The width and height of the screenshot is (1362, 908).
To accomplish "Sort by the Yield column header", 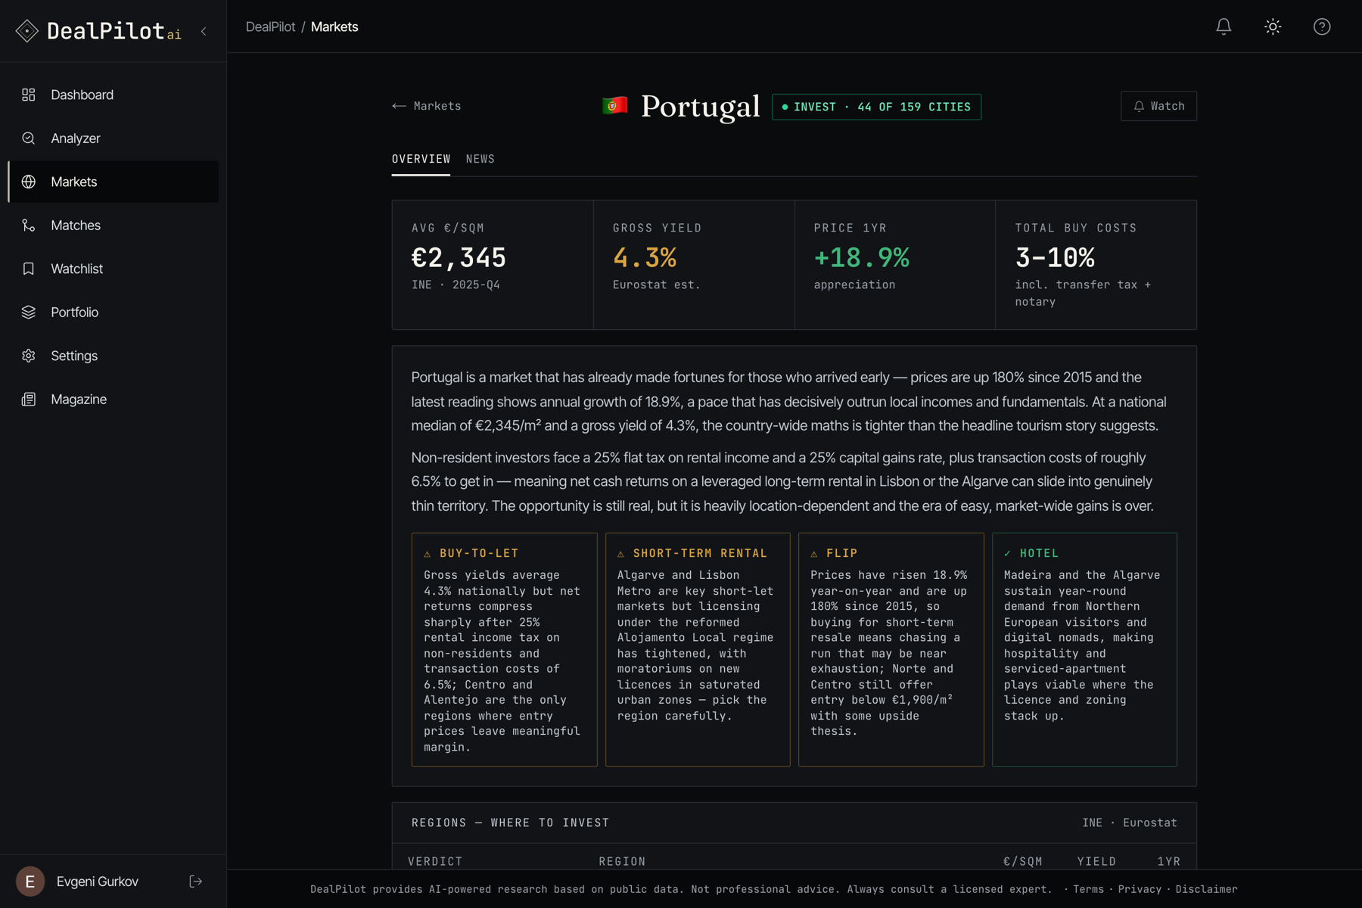I will (x=1096, y=861).
